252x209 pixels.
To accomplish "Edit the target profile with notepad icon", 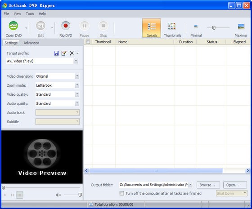I will pyautogui.click(x=64, y=53).
